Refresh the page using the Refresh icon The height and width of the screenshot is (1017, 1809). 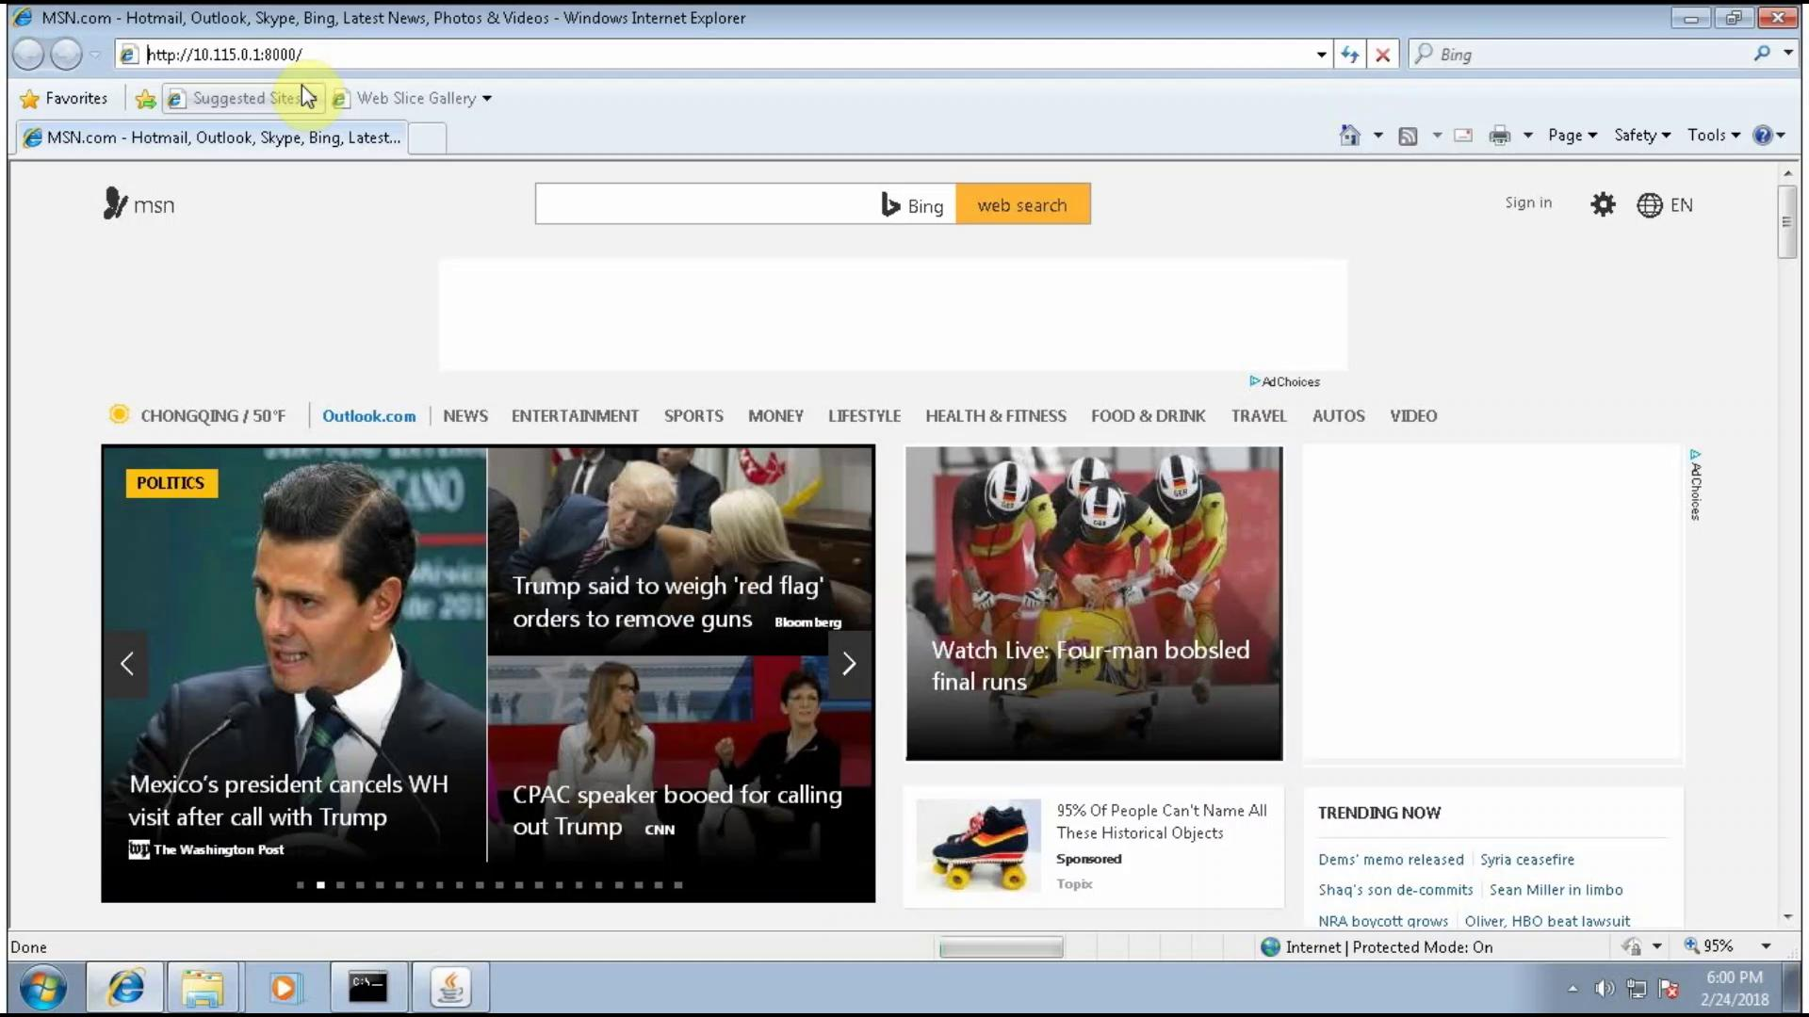(1350, 55)
